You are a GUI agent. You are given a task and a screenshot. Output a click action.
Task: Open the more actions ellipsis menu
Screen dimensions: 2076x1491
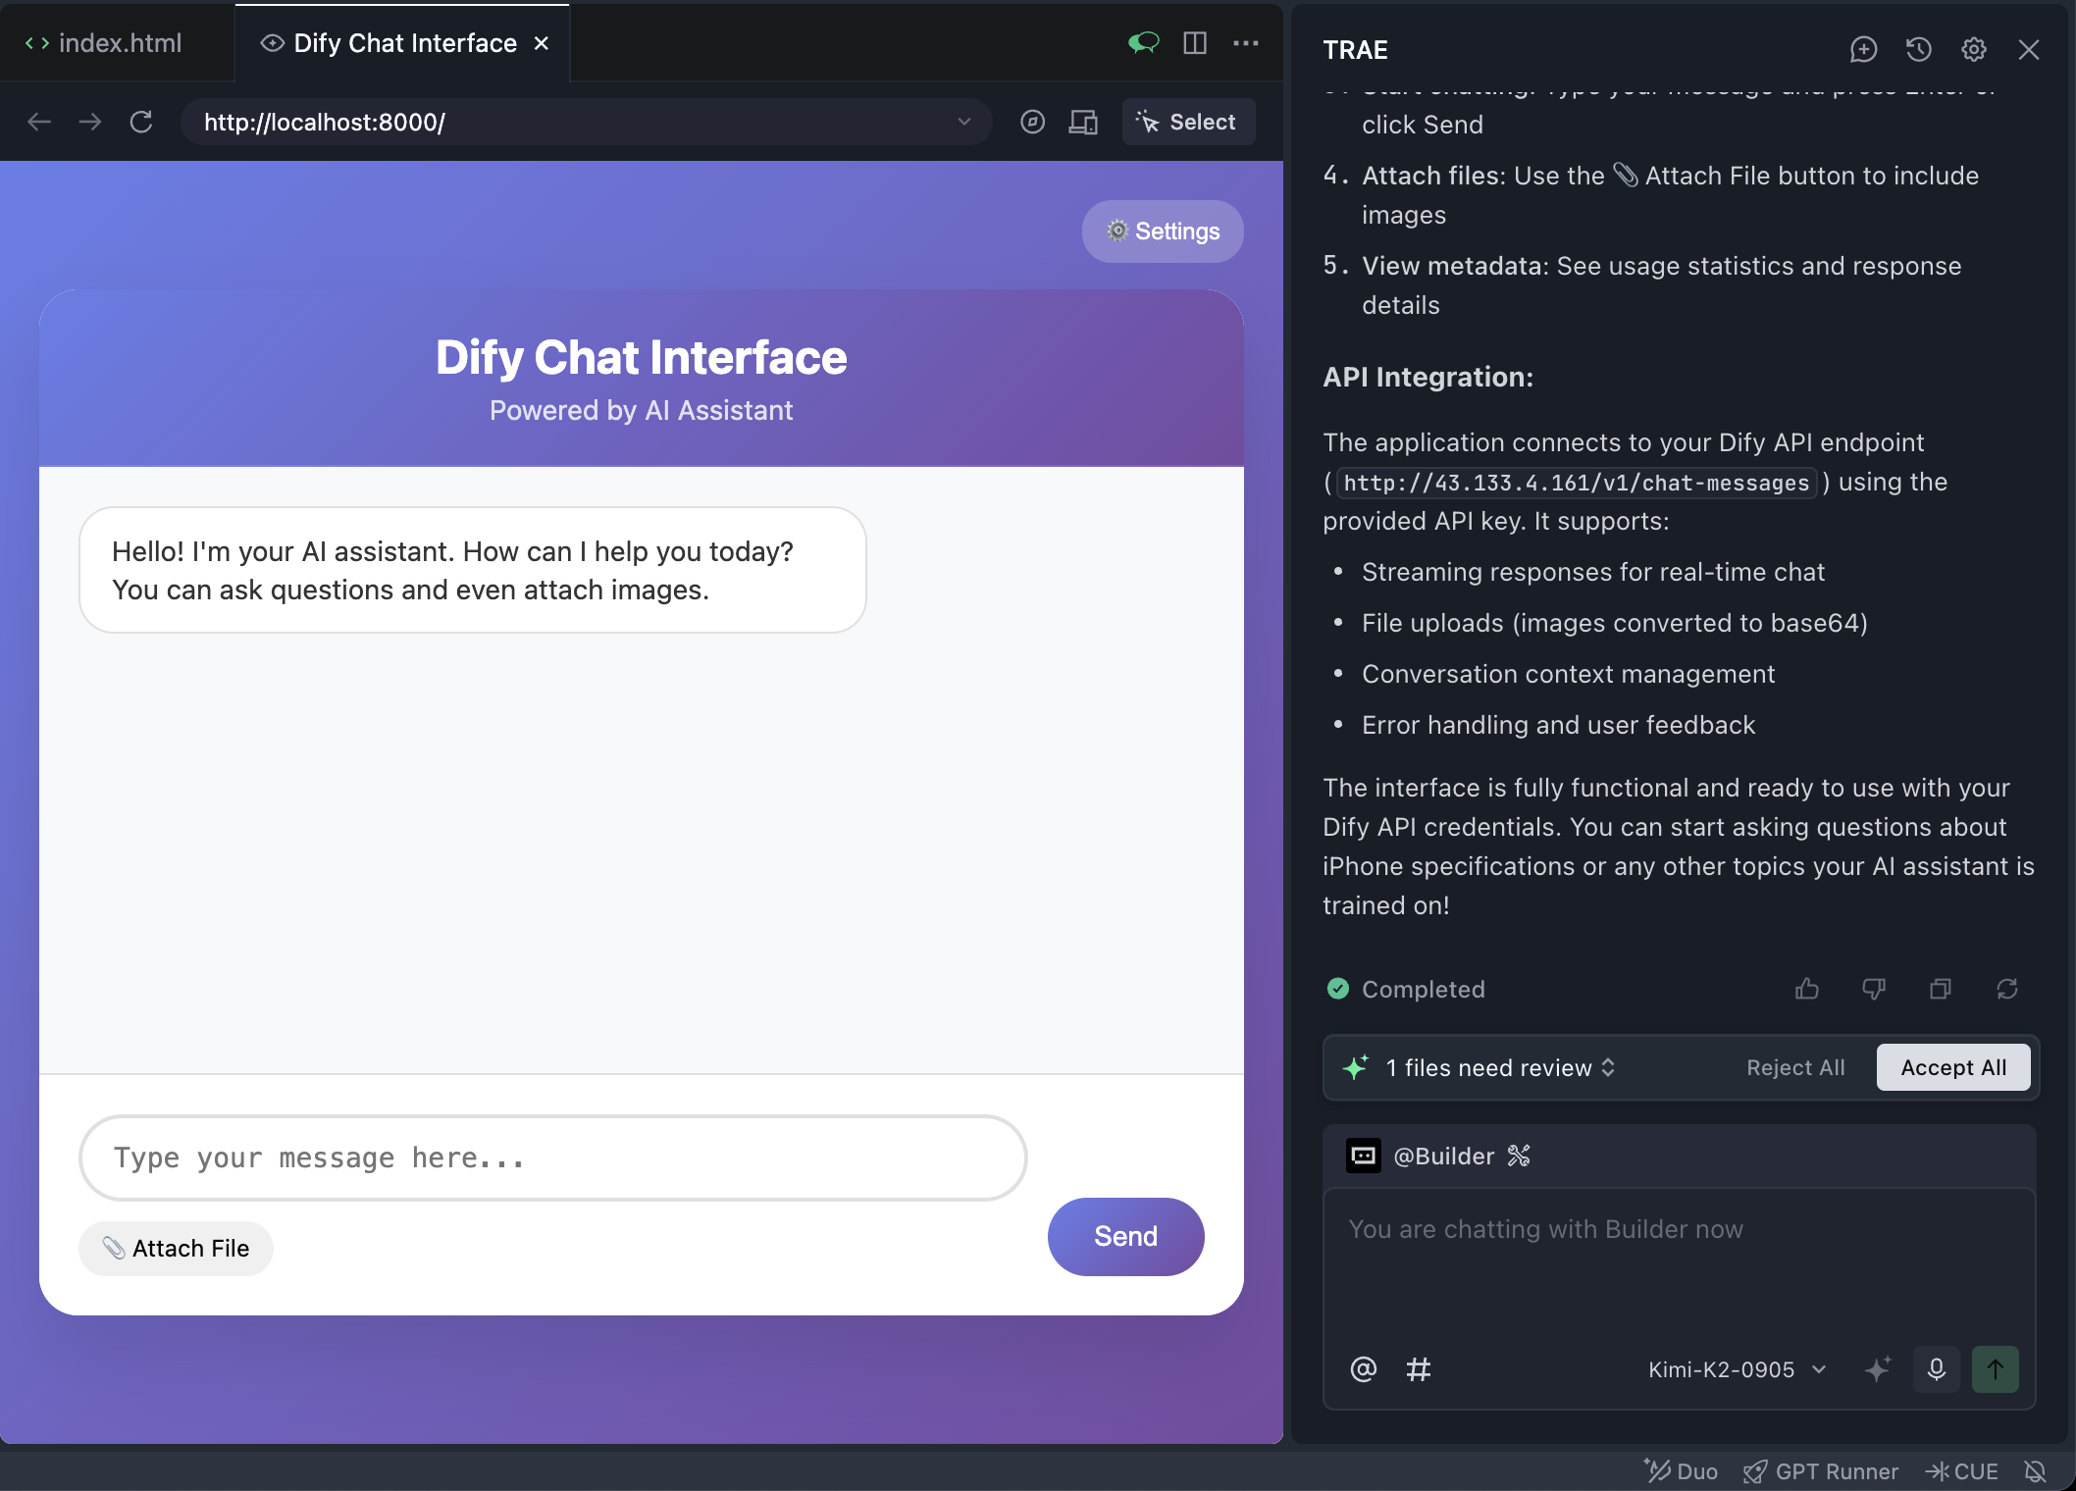(1245, 43)
